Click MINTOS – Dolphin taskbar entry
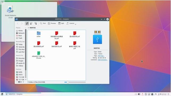 pyautogui.click(x=23, y=94)
